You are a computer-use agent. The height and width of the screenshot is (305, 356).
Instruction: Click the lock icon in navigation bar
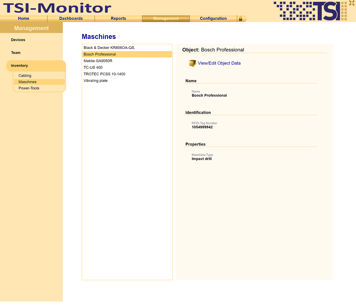click(240, 19)
